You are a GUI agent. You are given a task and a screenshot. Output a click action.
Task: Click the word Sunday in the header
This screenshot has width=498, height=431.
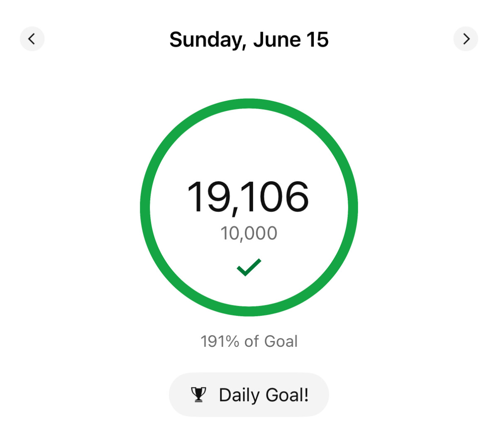click(x=205, y=40)
